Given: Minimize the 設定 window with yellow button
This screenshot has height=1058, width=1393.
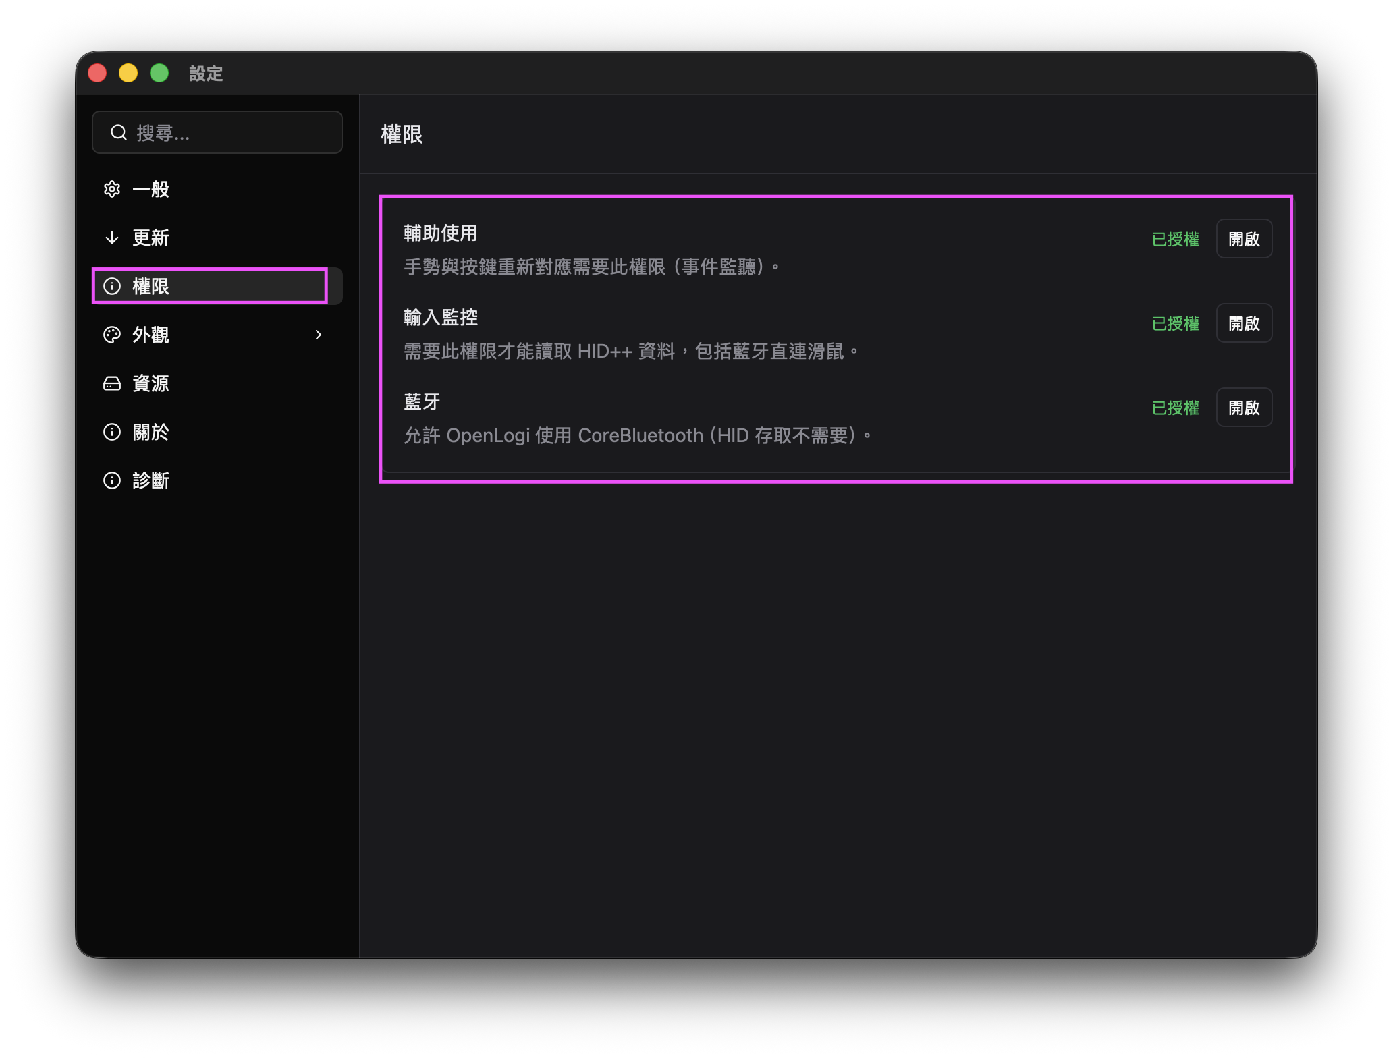Looking at the screenshot, I should click(128, 73).
